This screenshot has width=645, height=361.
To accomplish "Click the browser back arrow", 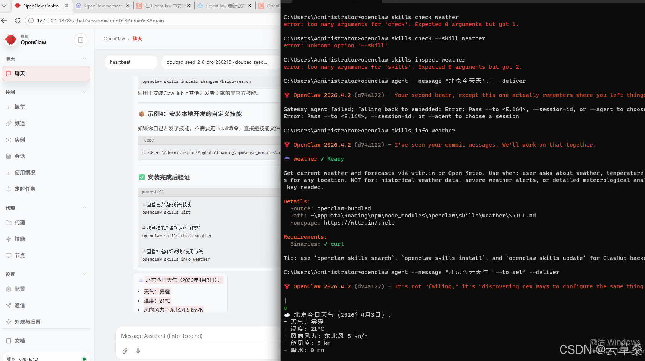I will tap(4, 21).
